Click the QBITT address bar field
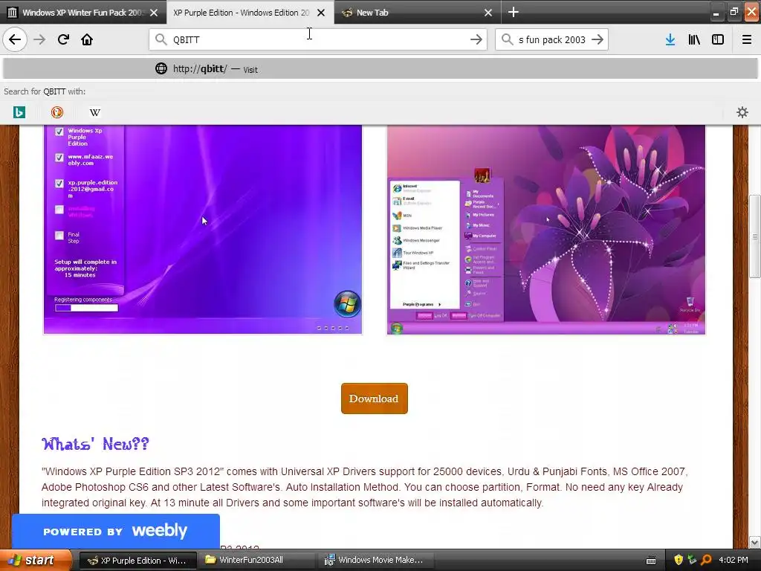The width and height of the screenshot is (761, 571). click(318, 39)
